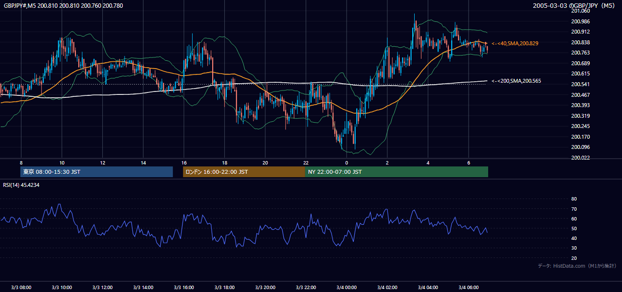Image resolution: width=622 pixels, height=292 pixels.
Task: Click the 200.096 price axis label
Action: coord(581,147)
